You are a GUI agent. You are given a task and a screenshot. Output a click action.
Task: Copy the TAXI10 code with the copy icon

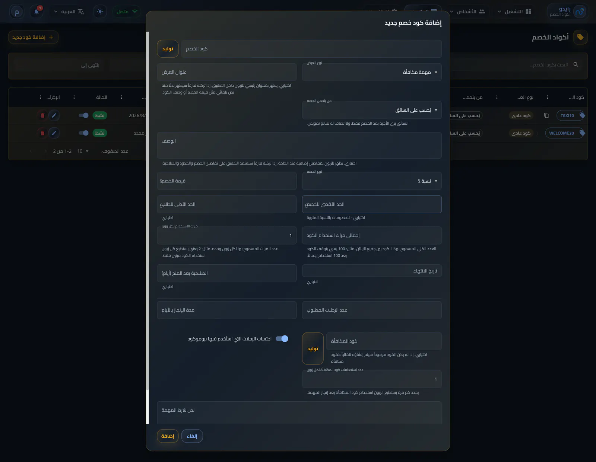coord(546,115)
